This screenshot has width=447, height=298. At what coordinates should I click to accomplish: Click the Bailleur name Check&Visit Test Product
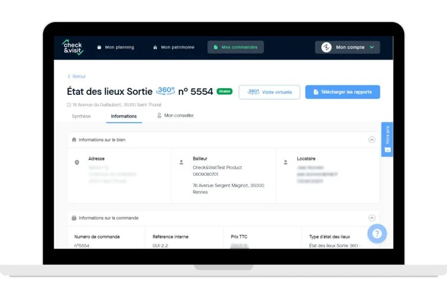217,167
